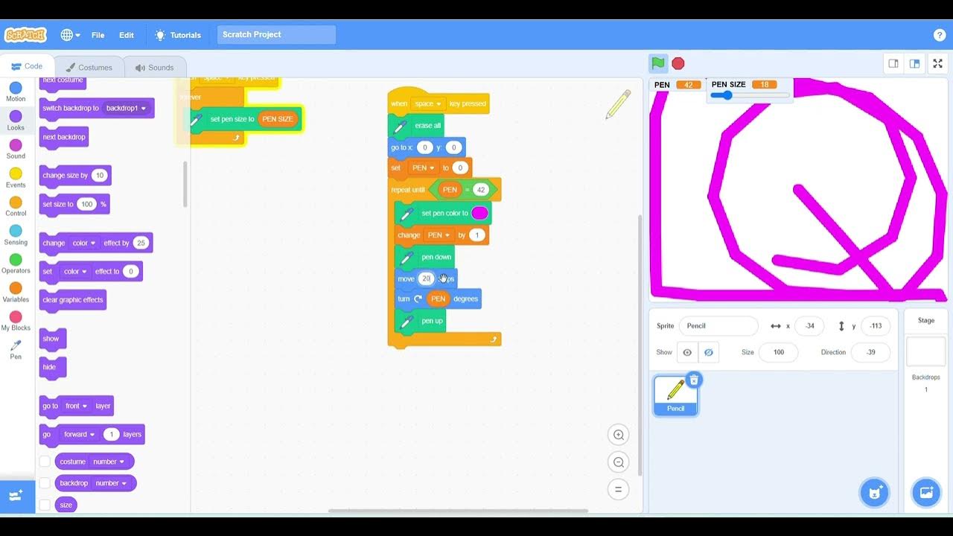Toggle backdrop number reporter checkbox
This screenshot has height=536, width=953.
tap(45, 483)
